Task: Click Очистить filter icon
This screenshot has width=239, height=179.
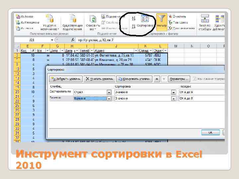Action: click(170, 16)
